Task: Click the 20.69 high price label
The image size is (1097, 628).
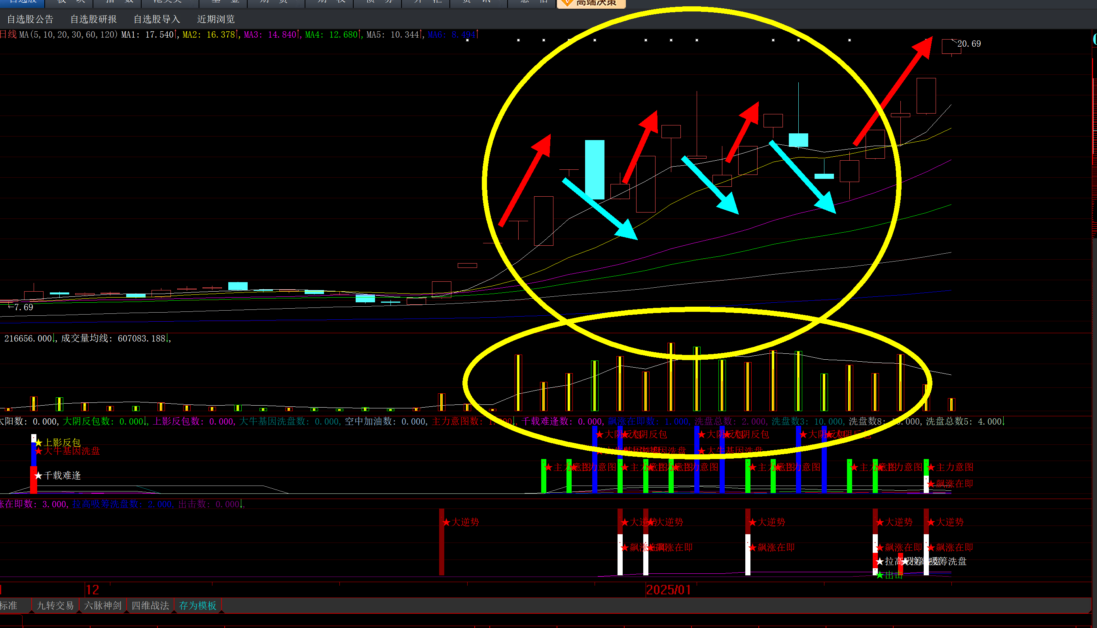Action: (968, 44)
